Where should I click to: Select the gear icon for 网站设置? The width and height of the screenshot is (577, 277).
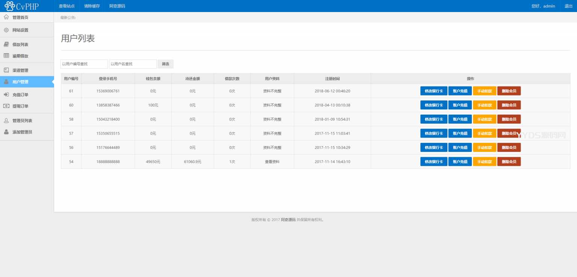(x=6, y=30)
